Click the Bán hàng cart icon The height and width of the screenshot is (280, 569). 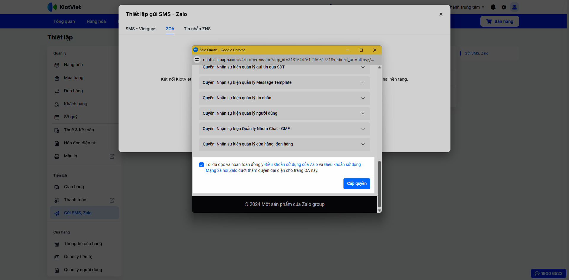[489, 21]
